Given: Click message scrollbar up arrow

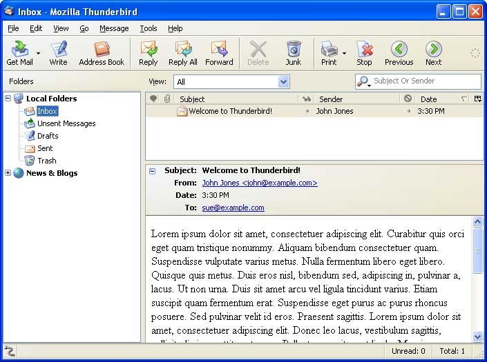Looking at the screenshot, I should click(x=478, y=221).
